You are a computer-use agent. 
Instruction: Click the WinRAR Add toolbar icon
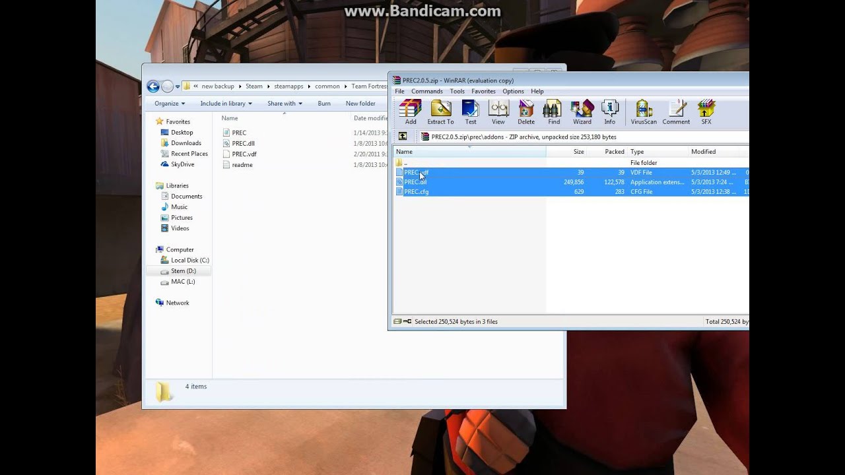tap(411, 111)
